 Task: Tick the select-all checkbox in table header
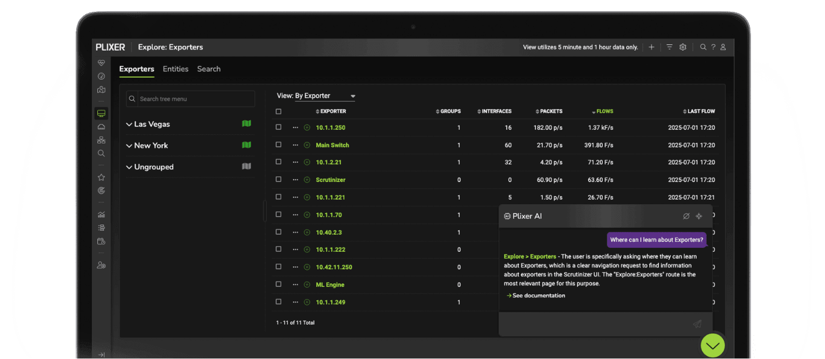click(278, 112)
